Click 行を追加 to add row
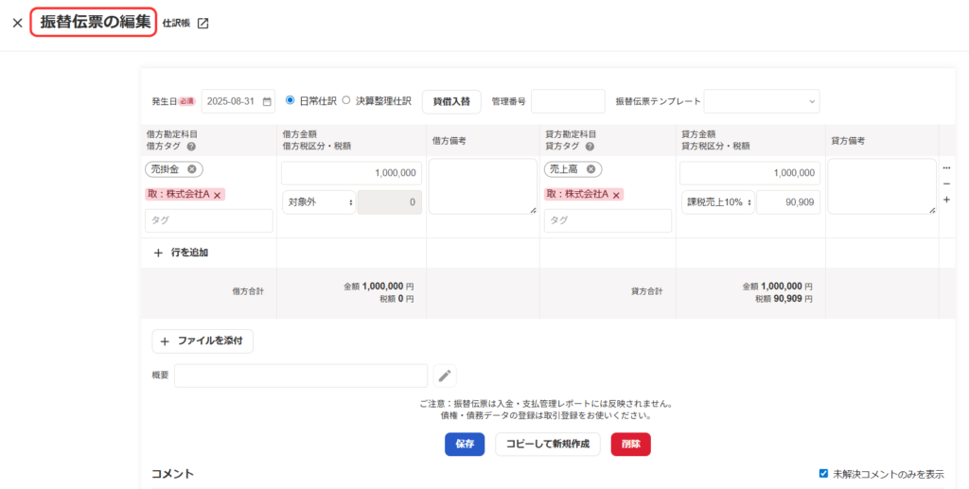The height and width of the screenshot is (489, 969). pyautogui.click(x=181, y=253)
